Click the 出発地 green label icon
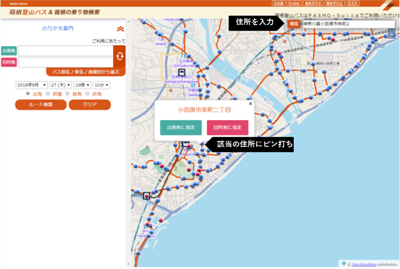Viewport: 400px width, 269px height. click(9, 51)
